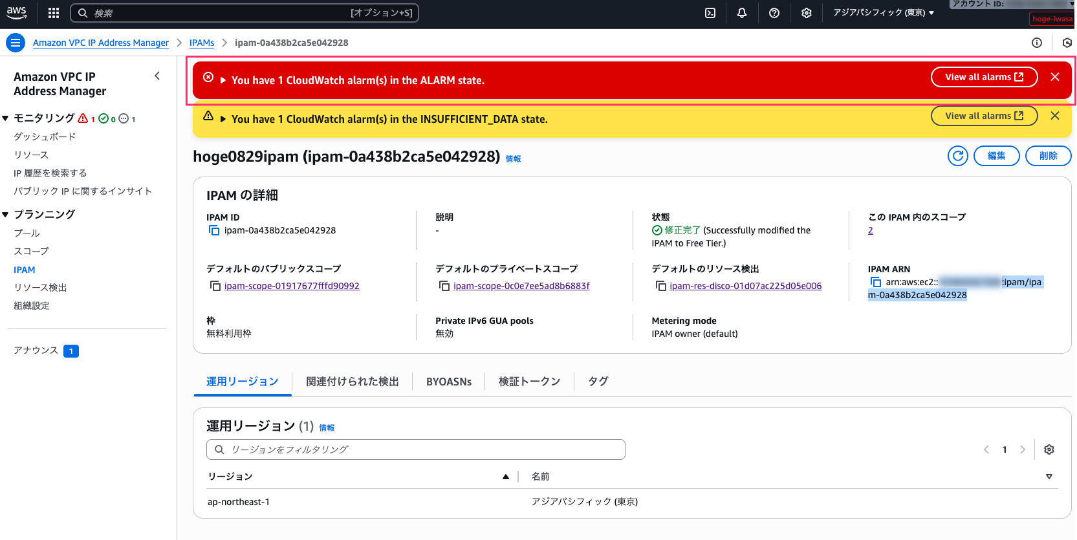Select the ap-northeast-1 row text

point(239,502)
